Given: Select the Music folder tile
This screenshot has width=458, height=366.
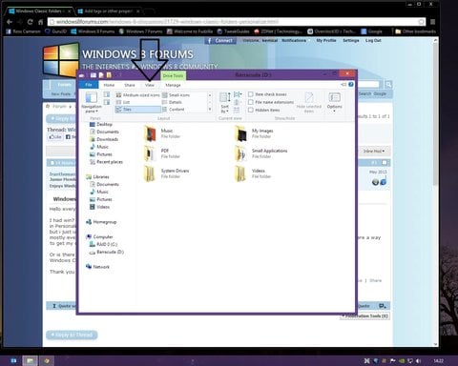Looking at the screenshot, I should pyautogui.click(x=162, y=133).
